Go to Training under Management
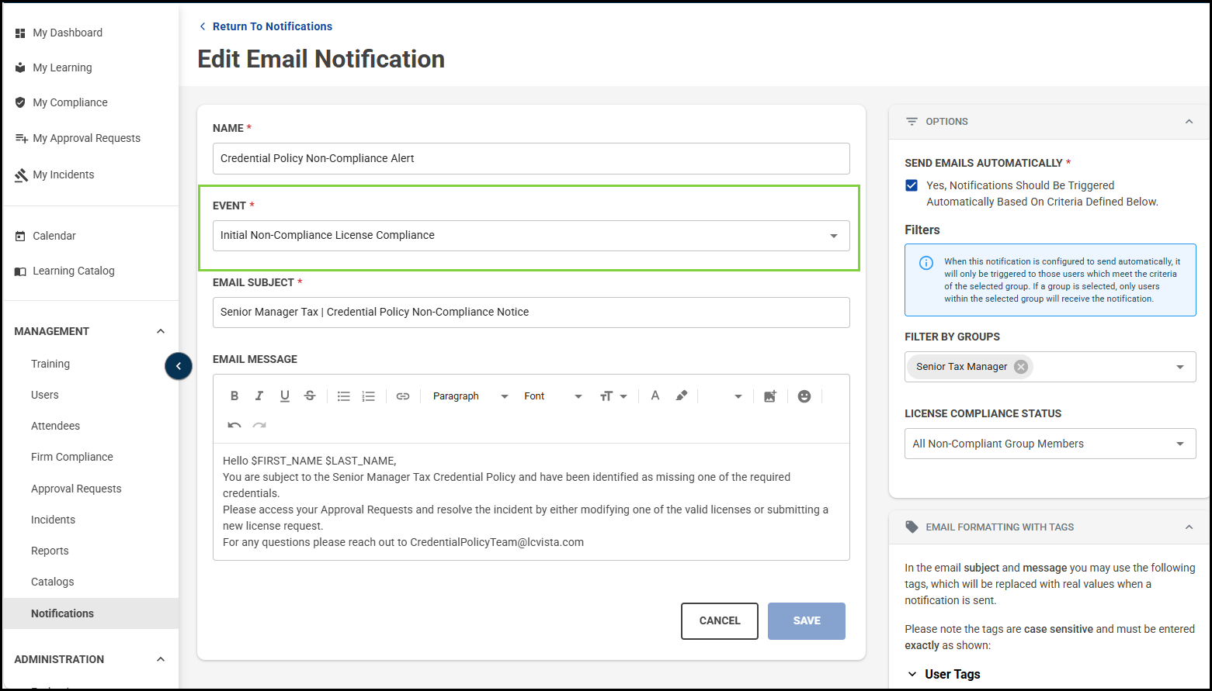This screenshot has height=691, width=1212. coord(50,364)
